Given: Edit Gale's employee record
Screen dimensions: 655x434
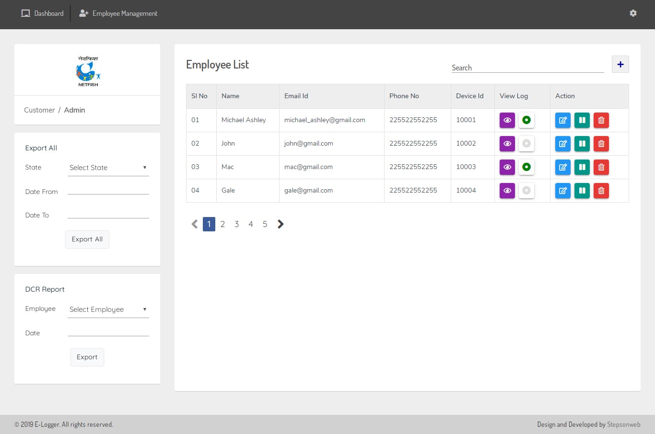Looking at the screenshot, I should point(563,191).
